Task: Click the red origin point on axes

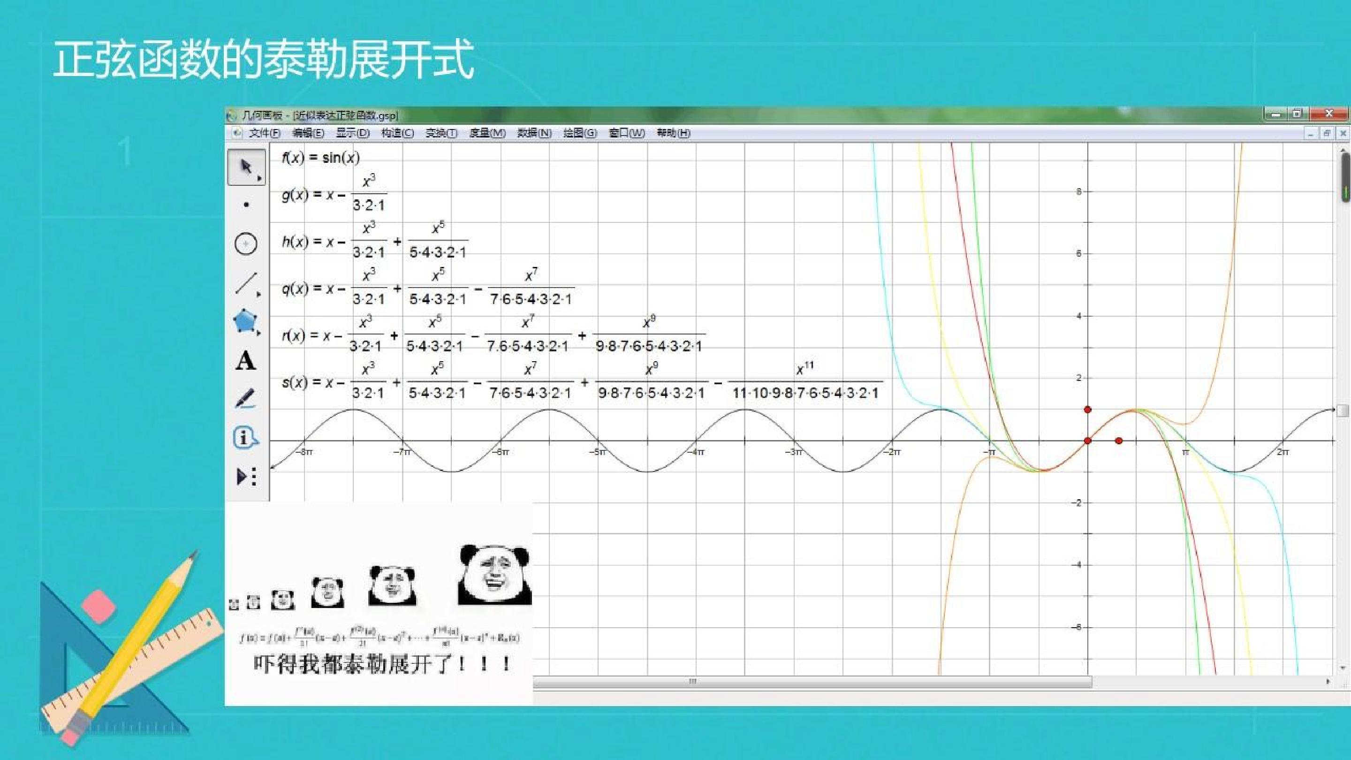Action: click(x=1087, y=441)
